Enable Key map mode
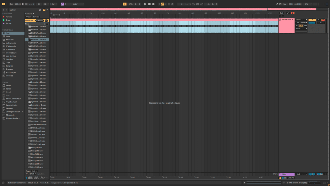The width and height of the screenshot is (330, 186). click(284, 4)
